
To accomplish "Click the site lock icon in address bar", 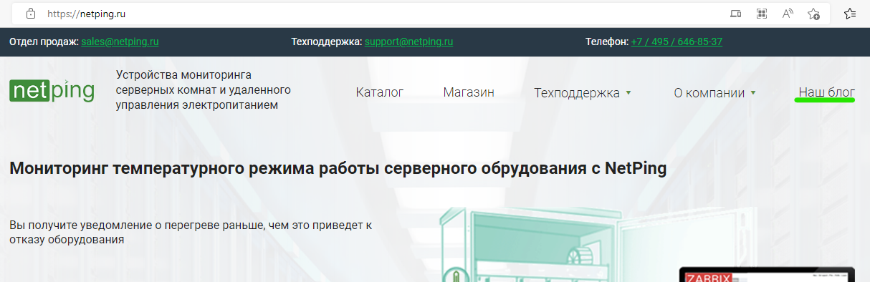I will 30,13.
